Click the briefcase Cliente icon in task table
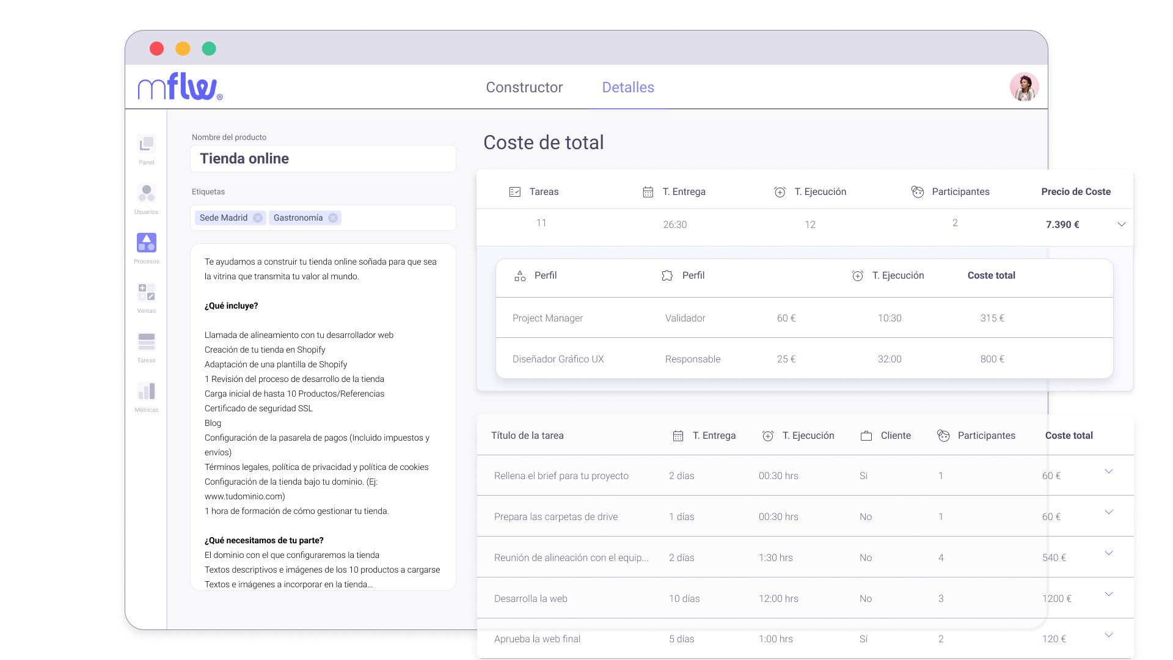1173x660 pixels. click(x=866, y=436)
